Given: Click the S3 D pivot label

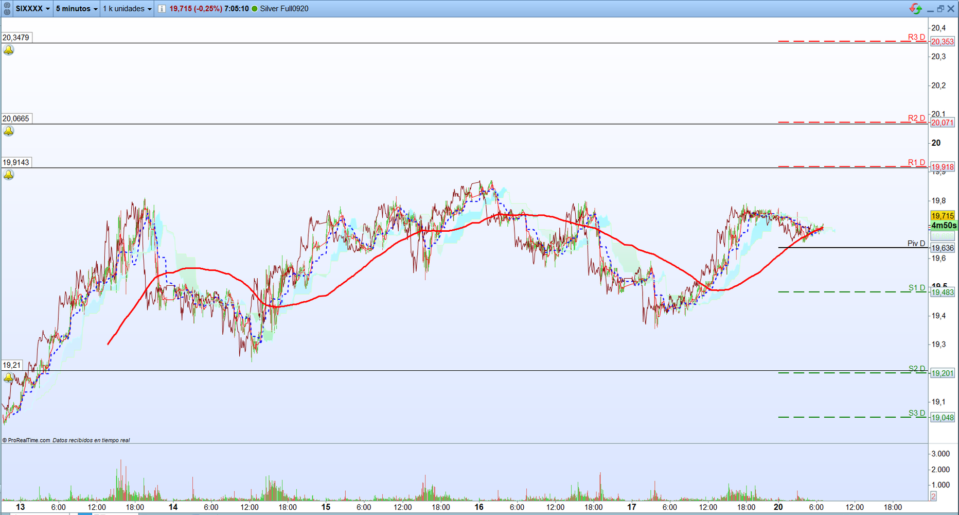Looking at the screenshot, I should coord(917,413).
